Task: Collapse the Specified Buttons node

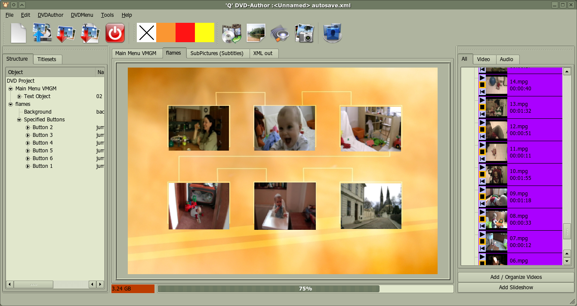Action: [19, 120]
